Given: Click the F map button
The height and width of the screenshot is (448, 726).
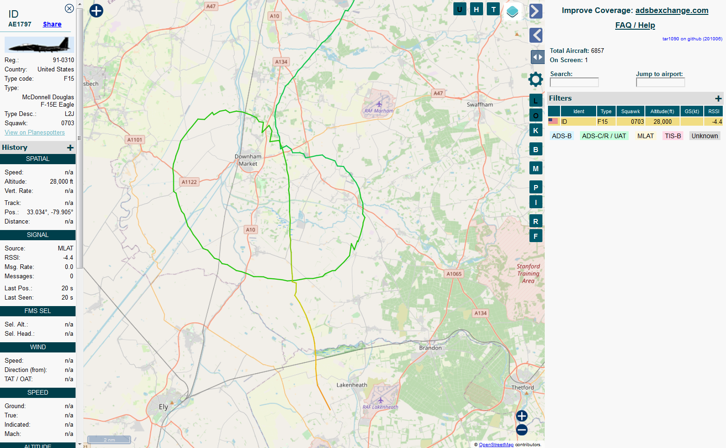Looking at the screenshot, I should click(536, 236).
